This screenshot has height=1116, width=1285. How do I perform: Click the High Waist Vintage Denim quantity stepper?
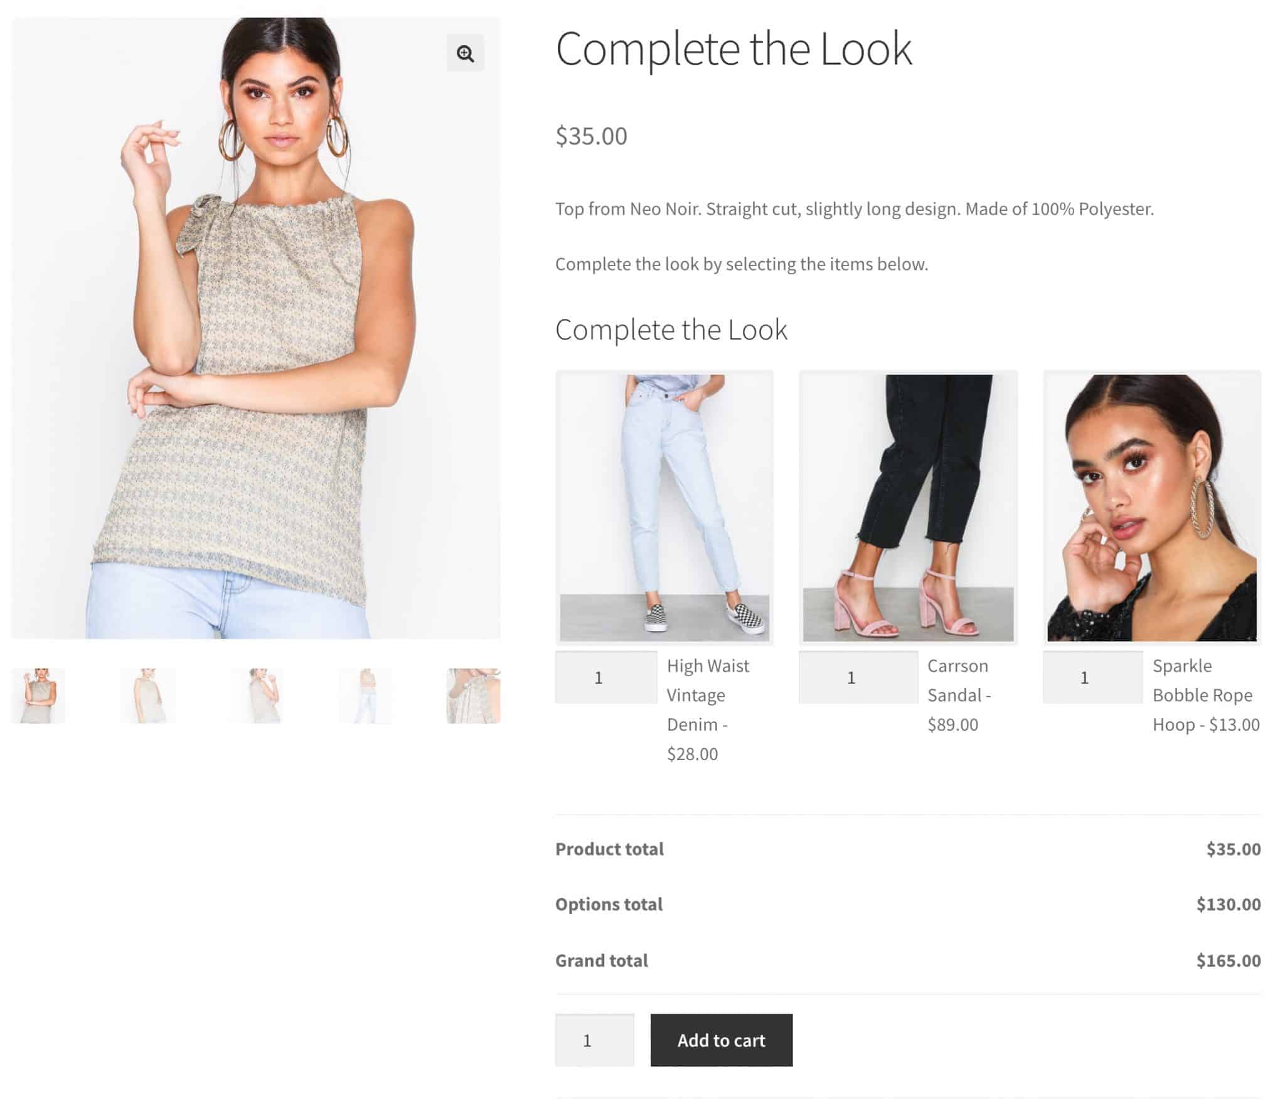[x=599, y=677]
